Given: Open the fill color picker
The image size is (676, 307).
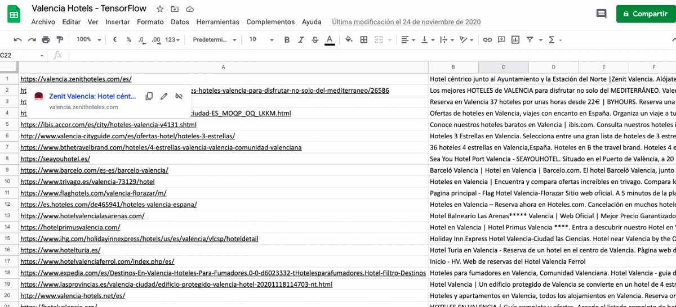Looking at the screenshot, I should 349,40.
